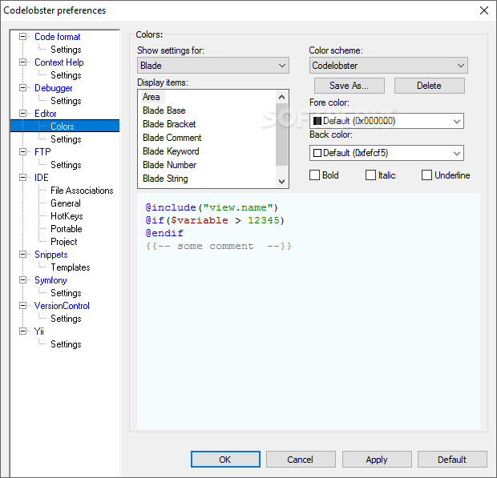Collapse the Yii tree node
Viewport: 497px width, 478px height.
click(22, 331)
